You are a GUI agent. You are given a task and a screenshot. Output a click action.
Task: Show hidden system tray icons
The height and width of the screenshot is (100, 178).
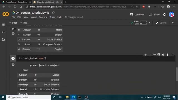(x=142, y=97)
